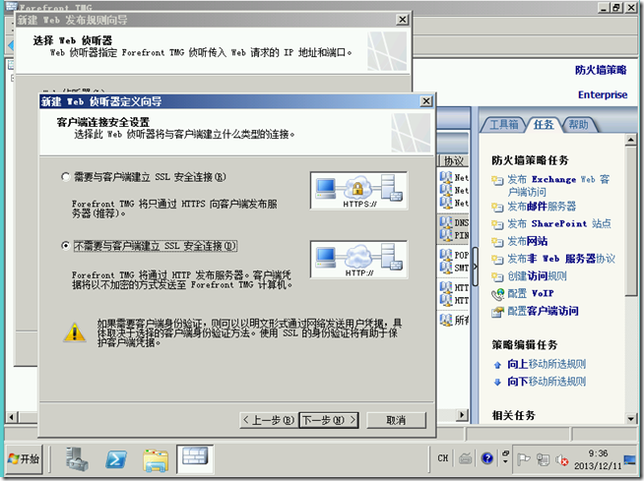Screen dimensions: 644x481
Task: Open Windows Explorer from the taskbar
Action: (x=156, y=459)
